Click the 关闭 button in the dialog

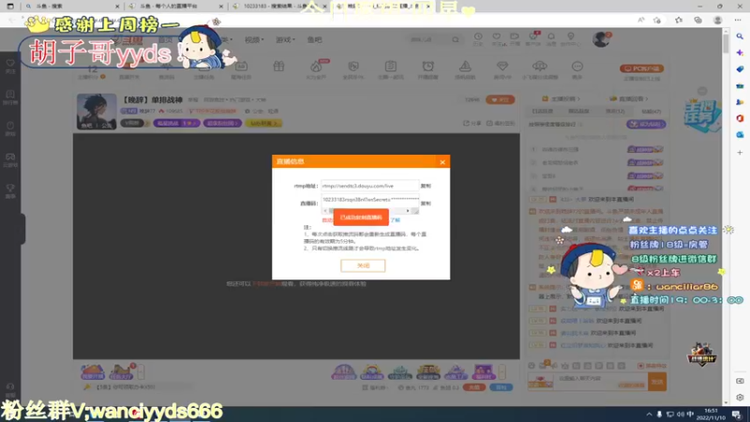tap(363, 265)
